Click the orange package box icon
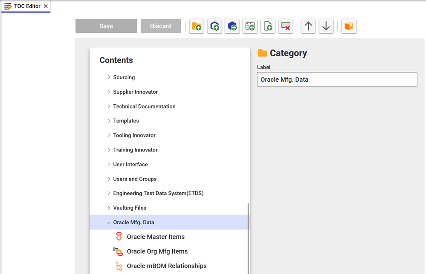Screen dimensions: 426x274 point(349,26)
